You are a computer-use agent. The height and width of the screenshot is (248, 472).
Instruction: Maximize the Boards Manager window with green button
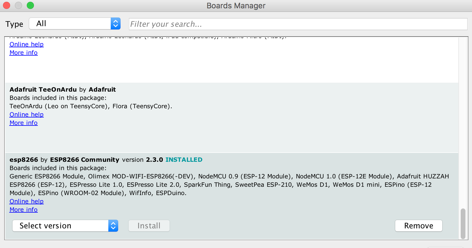[x=30, y=5]
